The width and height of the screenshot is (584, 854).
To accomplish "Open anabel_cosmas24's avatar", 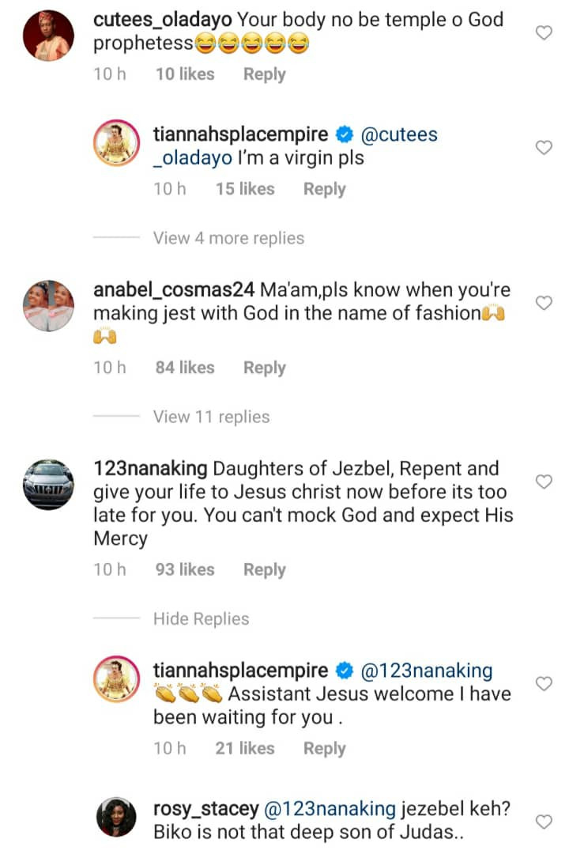I will [x=48, y=304].
